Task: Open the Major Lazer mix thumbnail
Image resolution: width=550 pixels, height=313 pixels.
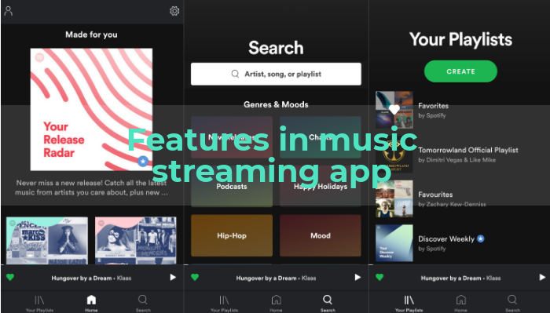Action: coord(47,241)
